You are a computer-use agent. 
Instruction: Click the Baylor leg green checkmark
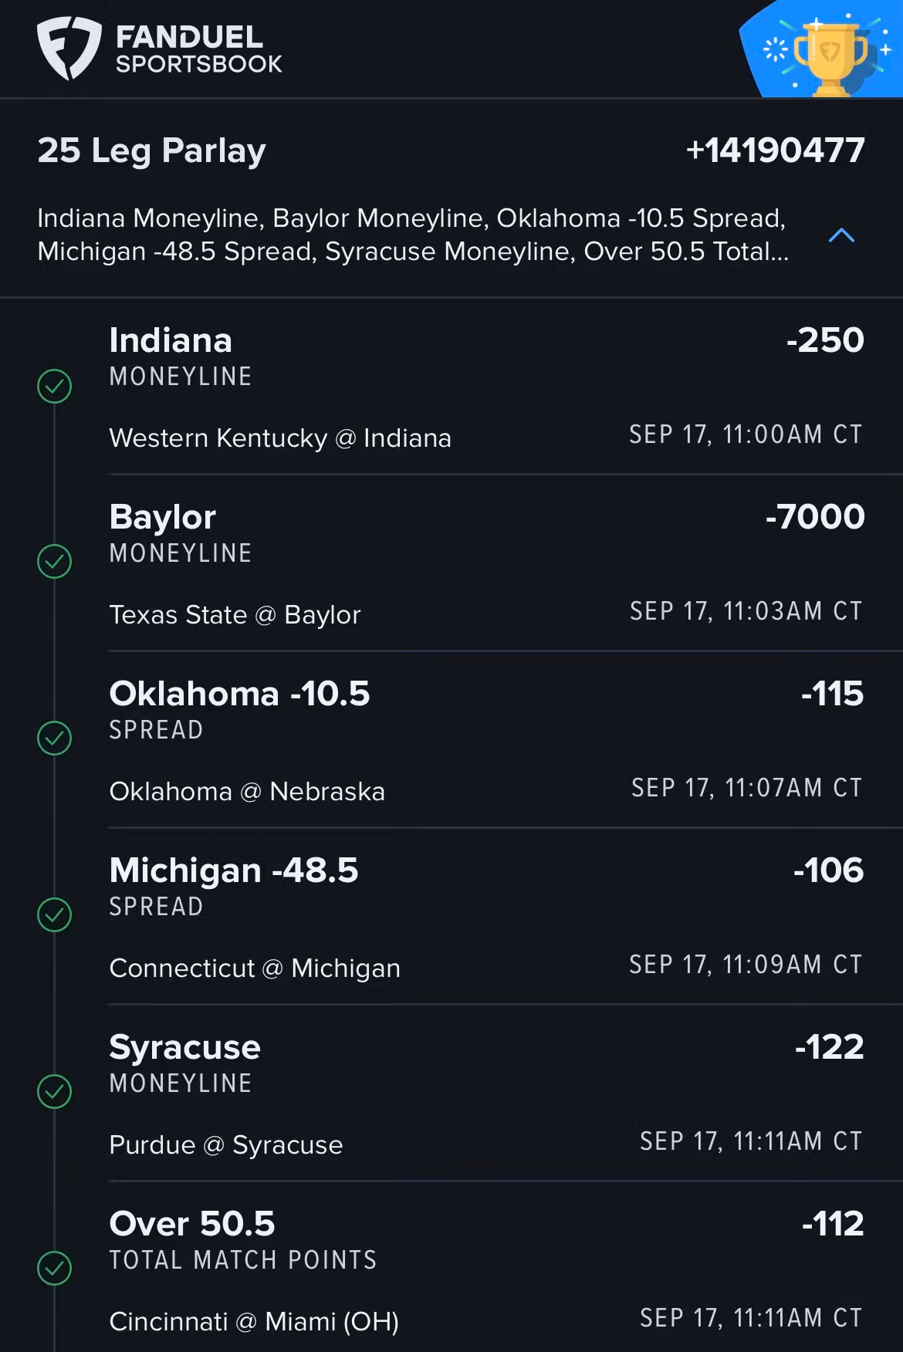pyautogui.click(x=54, y=562)
